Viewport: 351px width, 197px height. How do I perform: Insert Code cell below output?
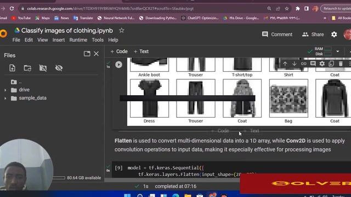click(220, 131)
